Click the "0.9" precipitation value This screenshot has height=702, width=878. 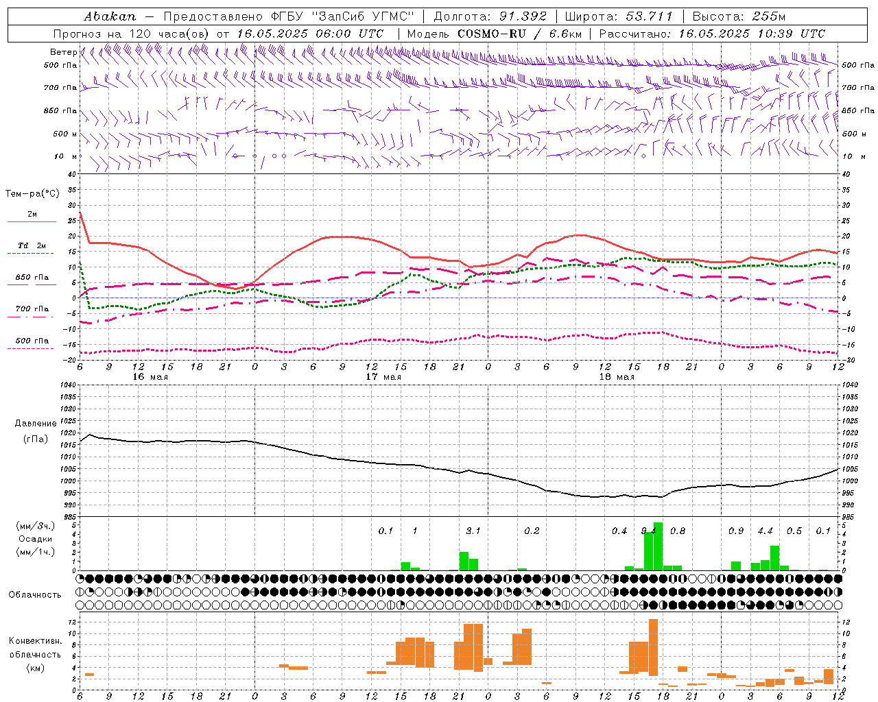click(736, 531)
